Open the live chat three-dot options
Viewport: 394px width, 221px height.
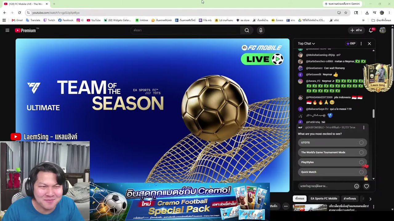click(361, 44)
